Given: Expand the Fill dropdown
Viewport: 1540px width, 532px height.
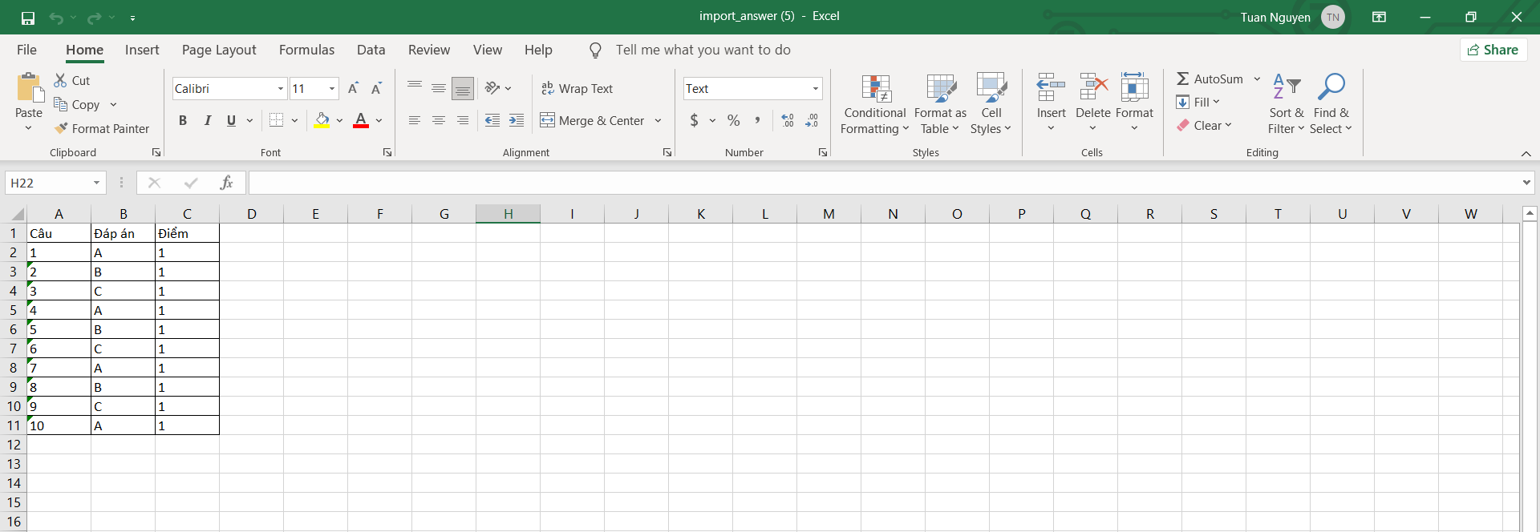Looking at the screenshot, I should (x=1217, y=102).
